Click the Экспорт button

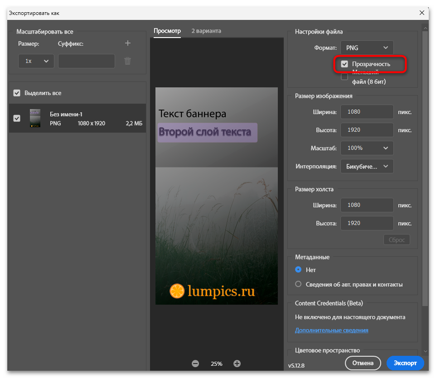click(405, 363)
